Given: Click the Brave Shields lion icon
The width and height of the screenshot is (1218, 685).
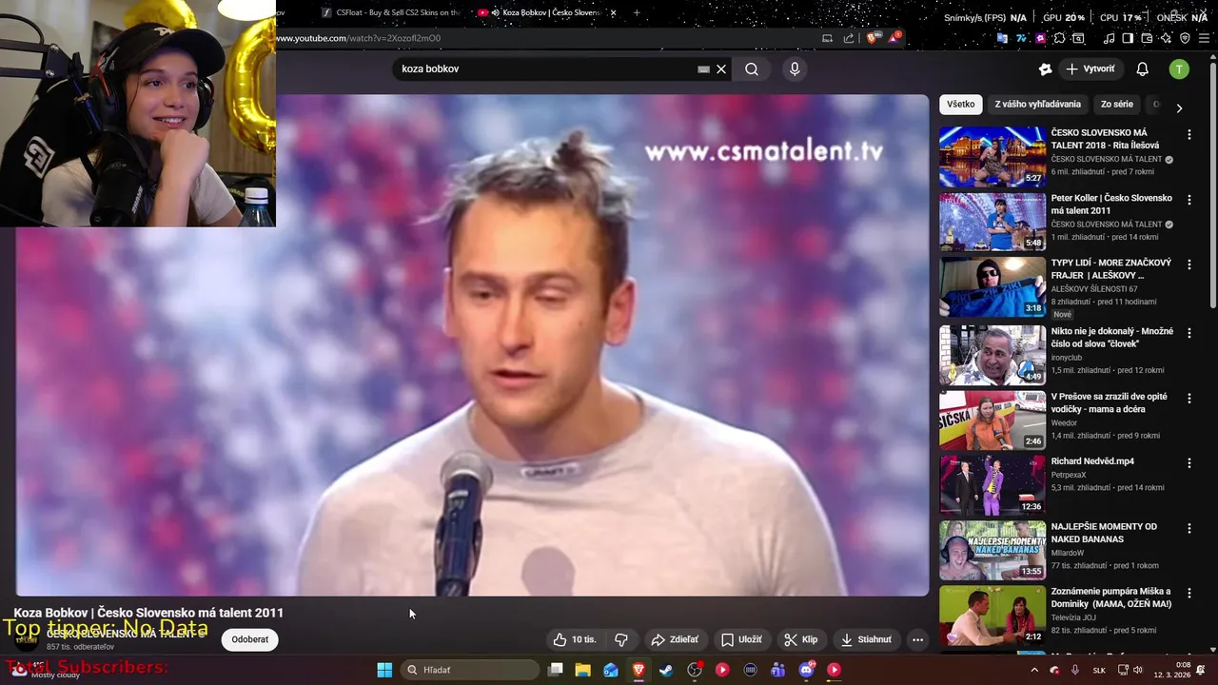Looking at the screenshot, I should 872,38.
